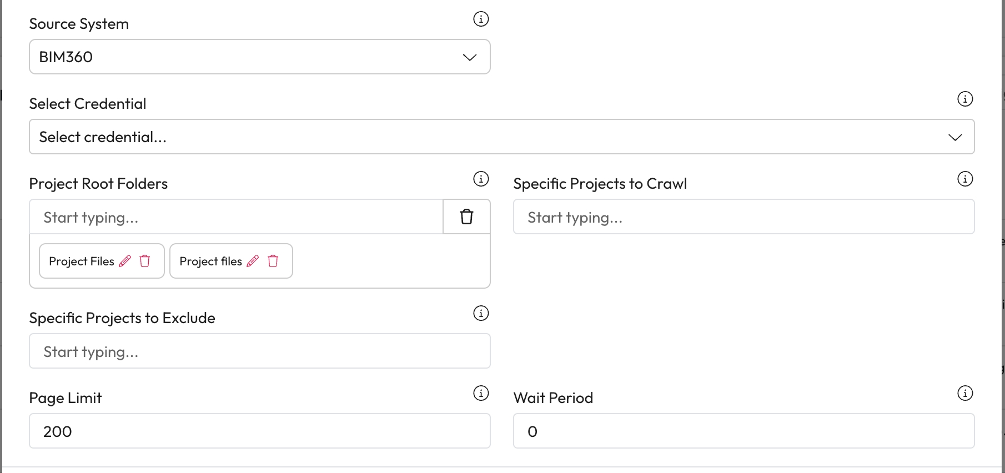Viewport: 1005px width, 473px height.
Task: Click the Specific Projects to Crawl field
Action: click(x=743, y=217)
